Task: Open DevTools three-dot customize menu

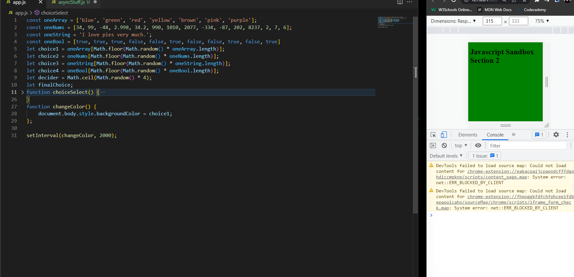Action: [567, 135]
